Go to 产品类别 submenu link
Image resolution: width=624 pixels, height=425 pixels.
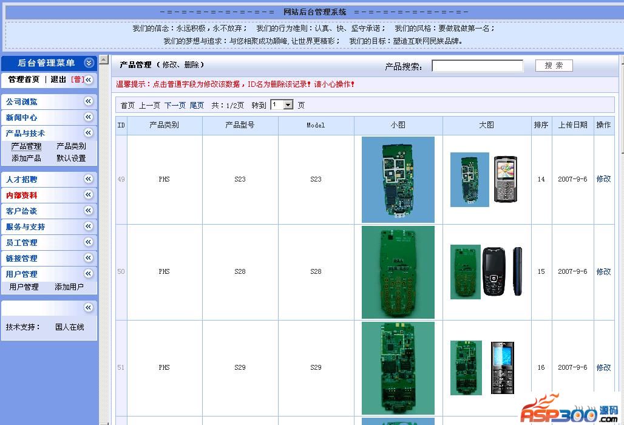(x=71, y=146)
